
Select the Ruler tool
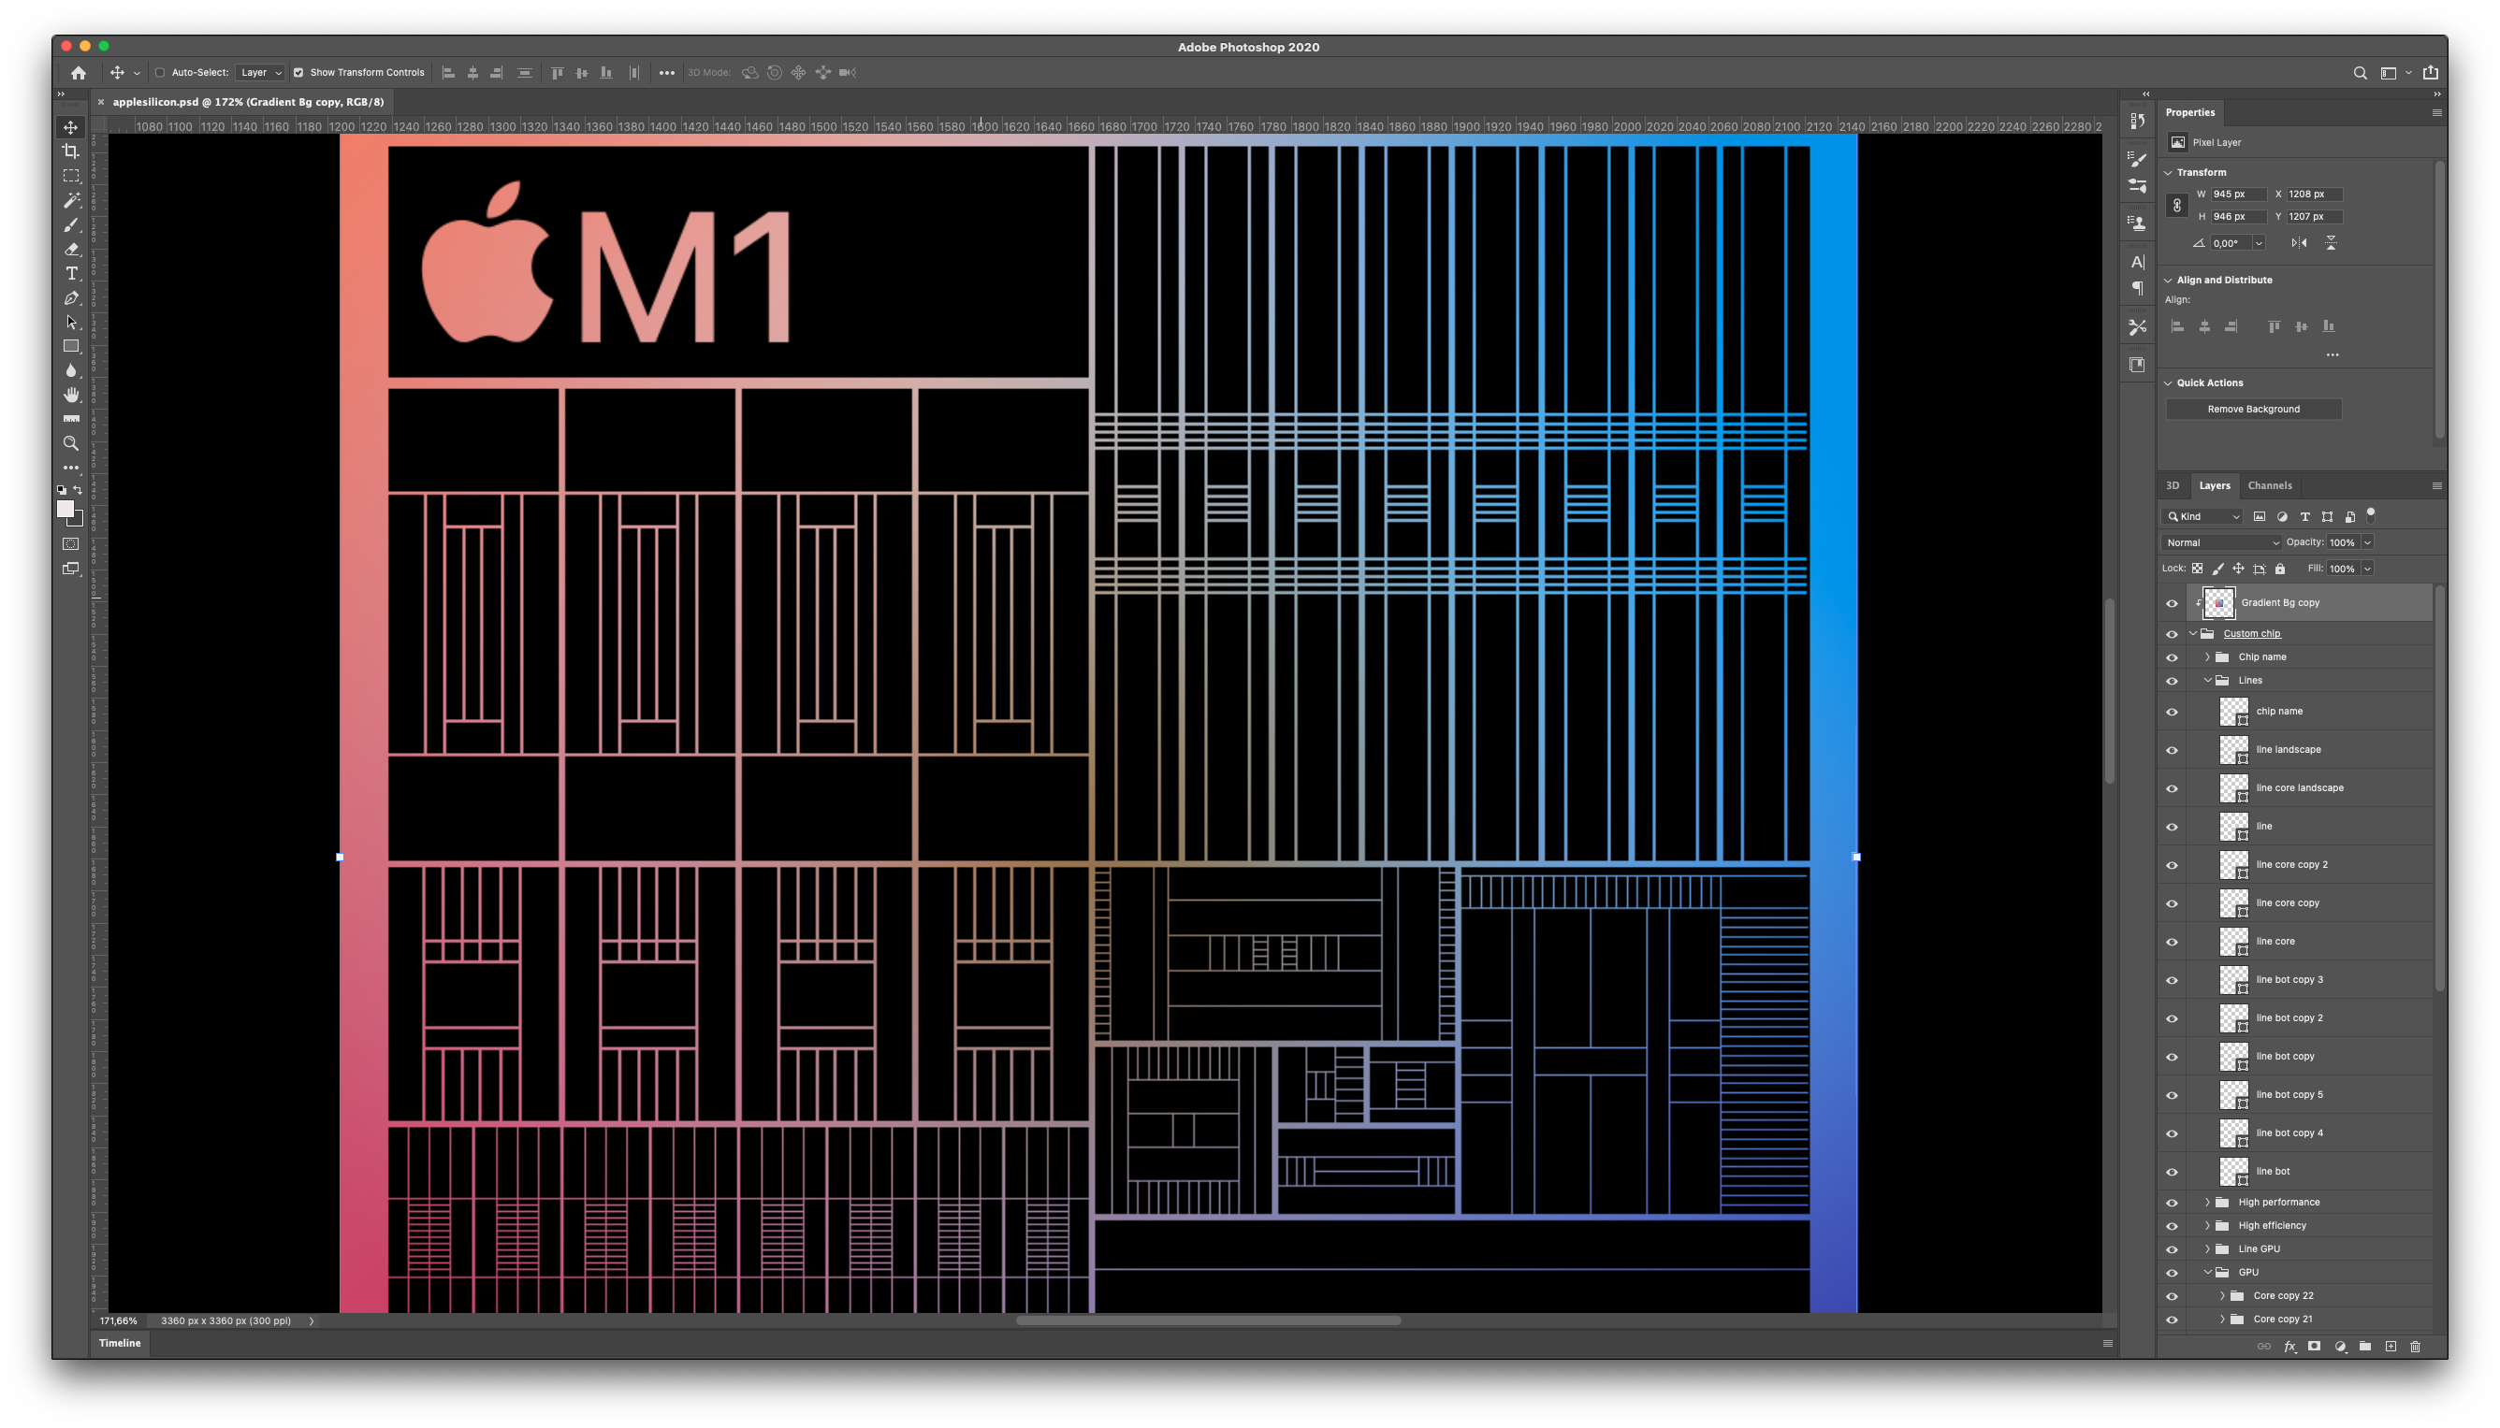coord(72,419)
